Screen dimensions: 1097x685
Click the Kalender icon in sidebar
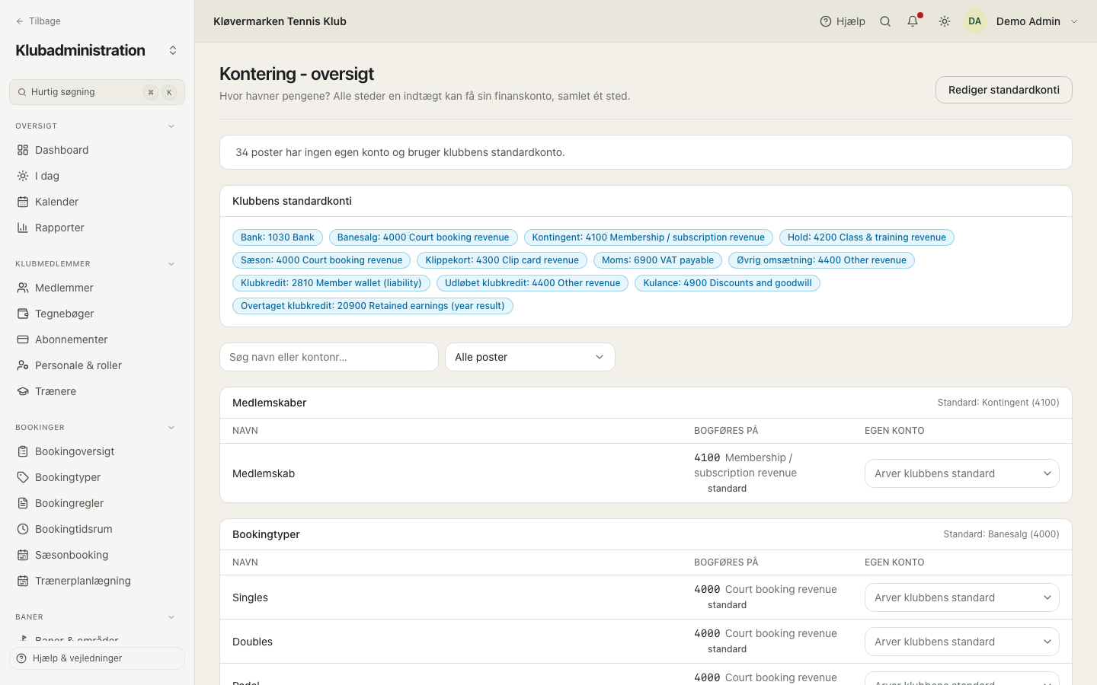point(23,202)
